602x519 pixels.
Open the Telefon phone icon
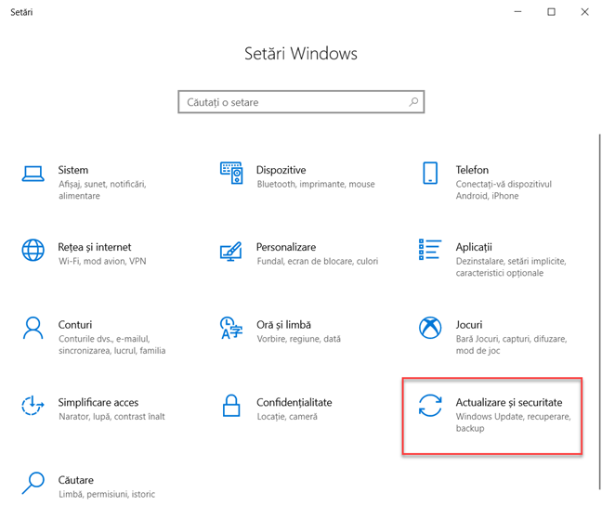(x=430, y=173)
